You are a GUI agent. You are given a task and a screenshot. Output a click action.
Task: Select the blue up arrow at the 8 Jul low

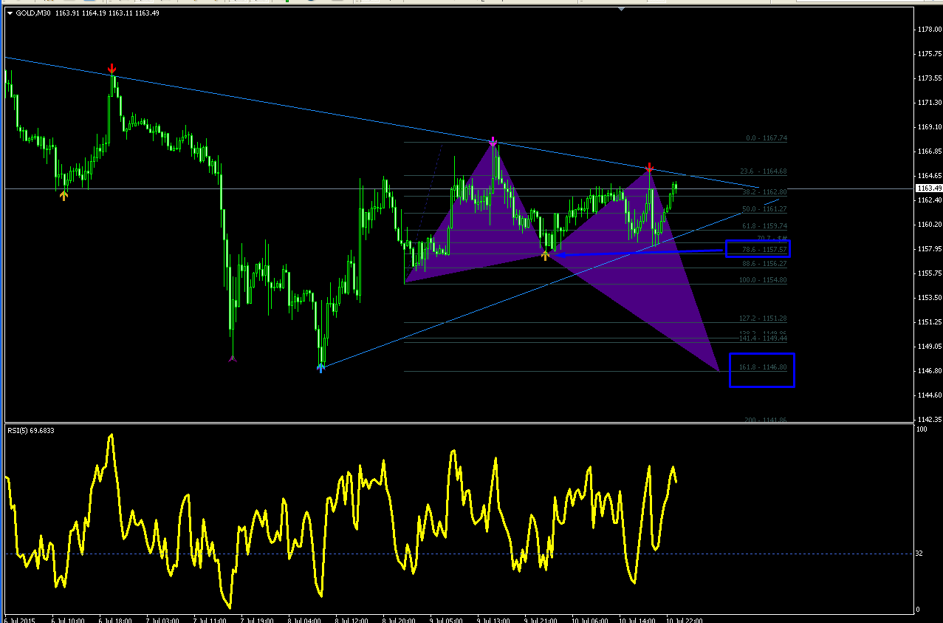[x=321, y=367]
